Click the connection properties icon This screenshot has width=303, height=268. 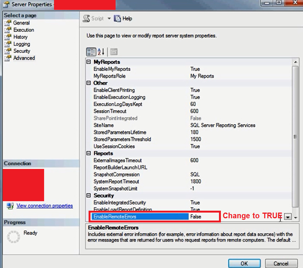[x=10, y=206]
